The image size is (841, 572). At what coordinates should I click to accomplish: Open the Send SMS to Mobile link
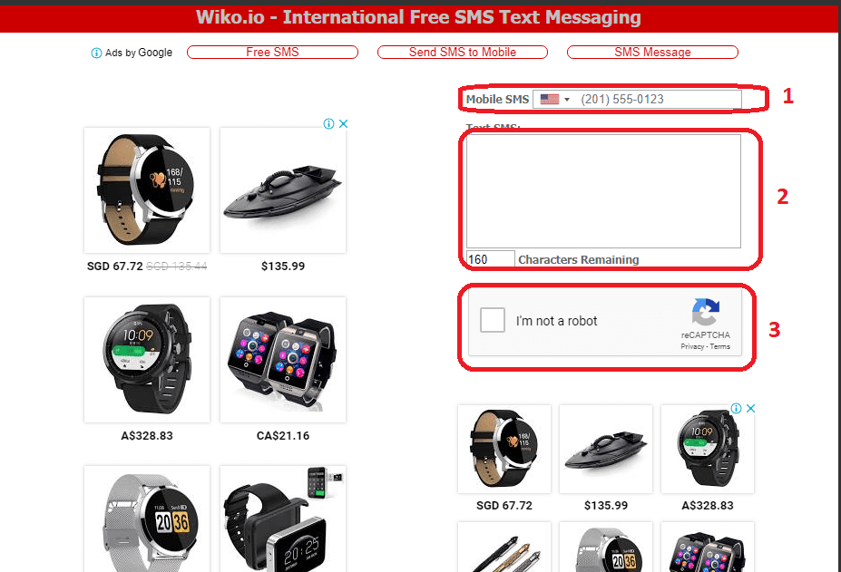tap(463, 52)
